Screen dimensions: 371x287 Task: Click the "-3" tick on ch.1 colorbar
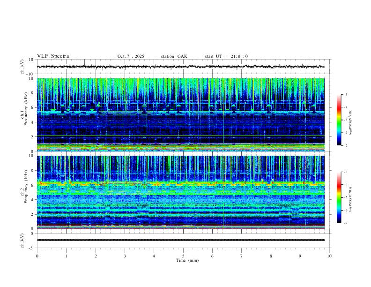345,94
